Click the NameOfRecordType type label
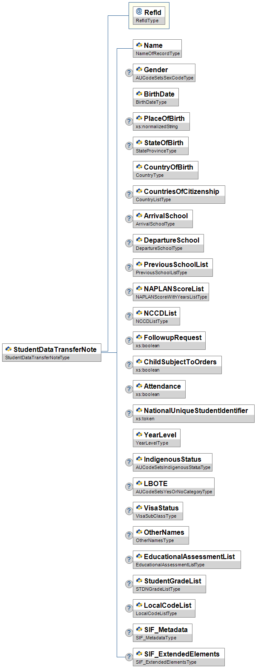The image size is (264, 668). coord(158,54)
